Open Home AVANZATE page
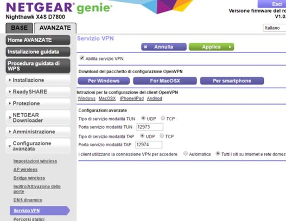This screenshot has height=221, width=286. click(x=38, y=40)
